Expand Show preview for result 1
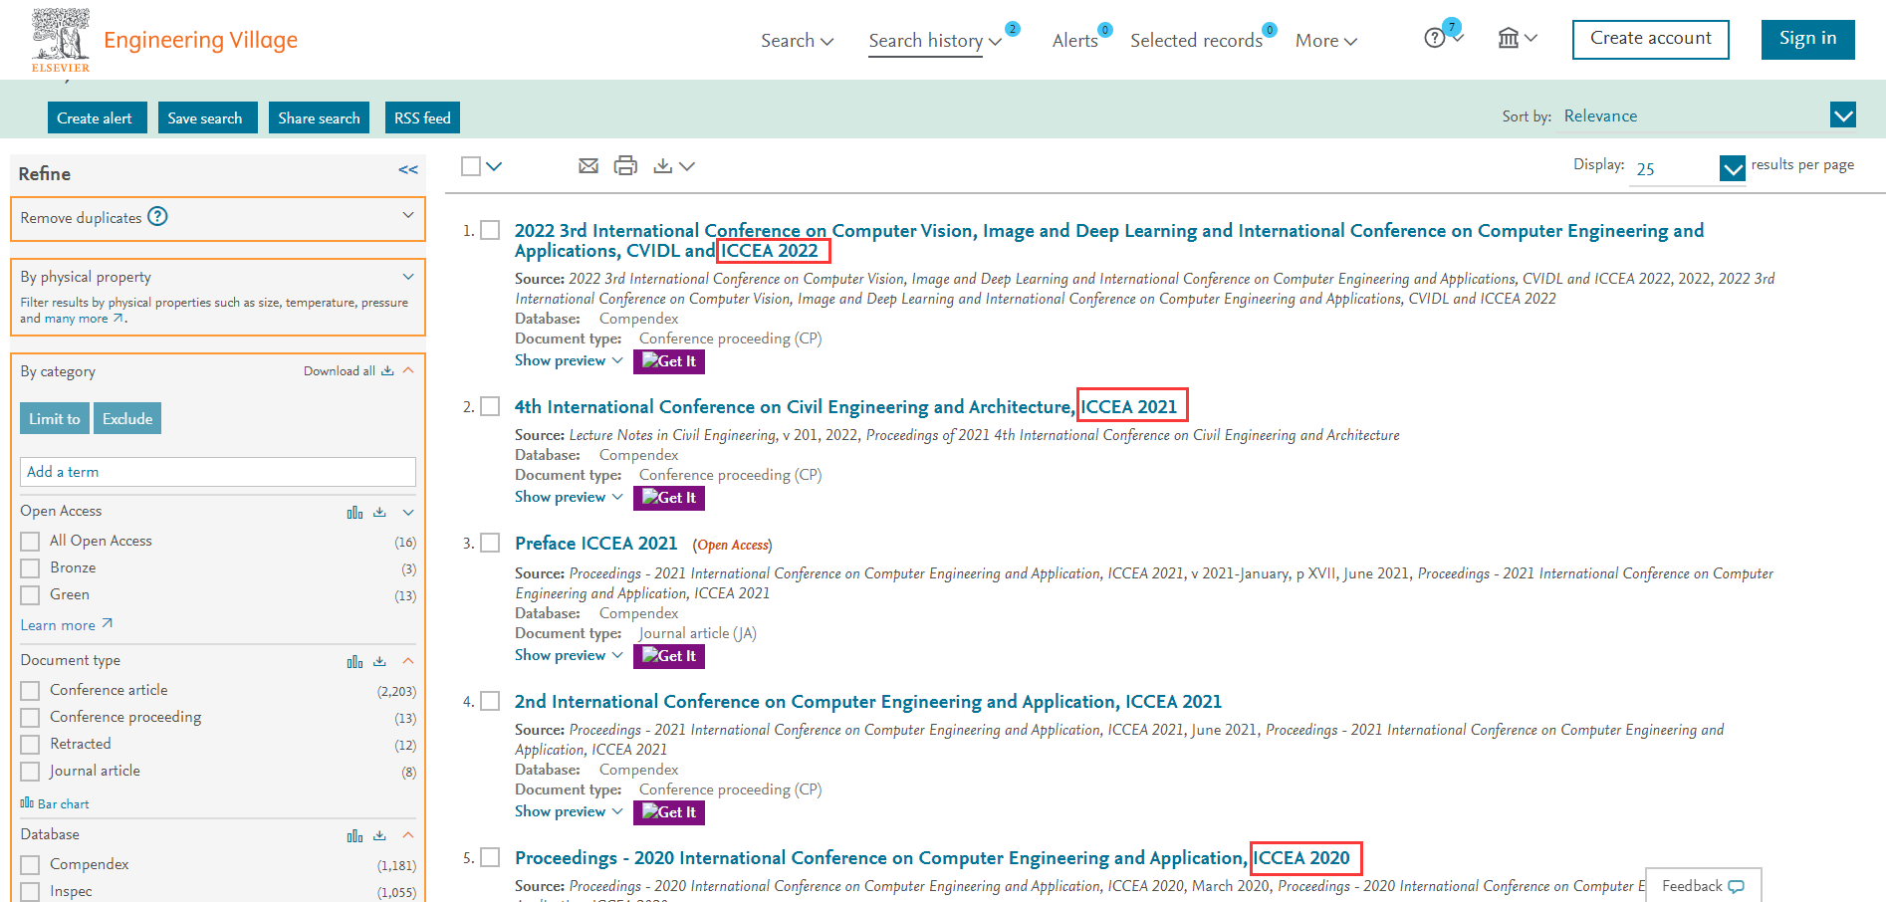Image resolution: width=1886 pixels, height=902 pixels. click(569, 360)
